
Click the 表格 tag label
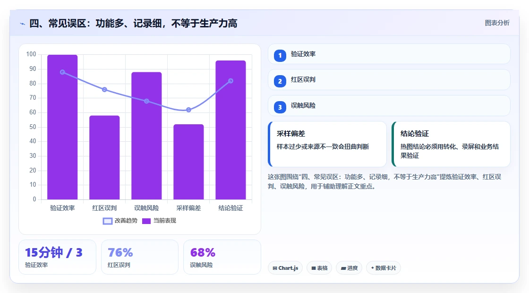point(322,268)
